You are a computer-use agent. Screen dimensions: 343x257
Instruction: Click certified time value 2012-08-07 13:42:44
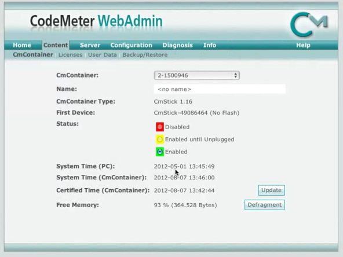[x=184, y=190]
